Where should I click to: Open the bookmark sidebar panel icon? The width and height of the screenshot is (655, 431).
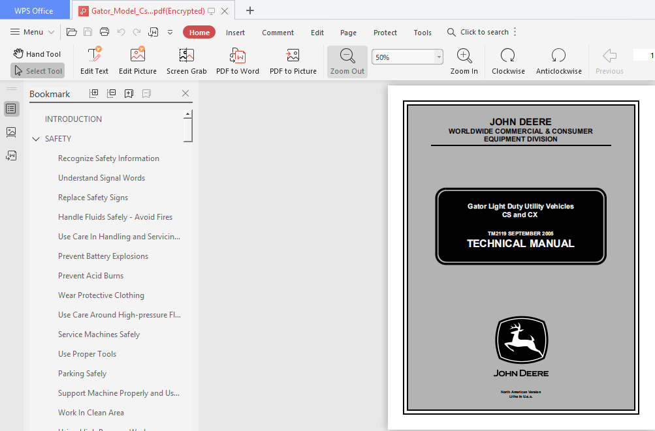(x=11, y=109)
